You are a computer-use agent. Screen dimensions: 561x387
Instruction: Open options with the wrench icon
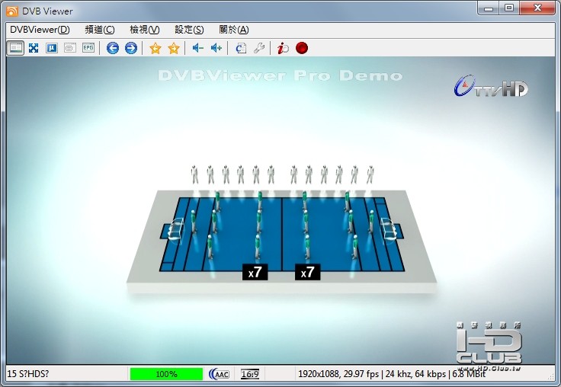click(259, 48)
